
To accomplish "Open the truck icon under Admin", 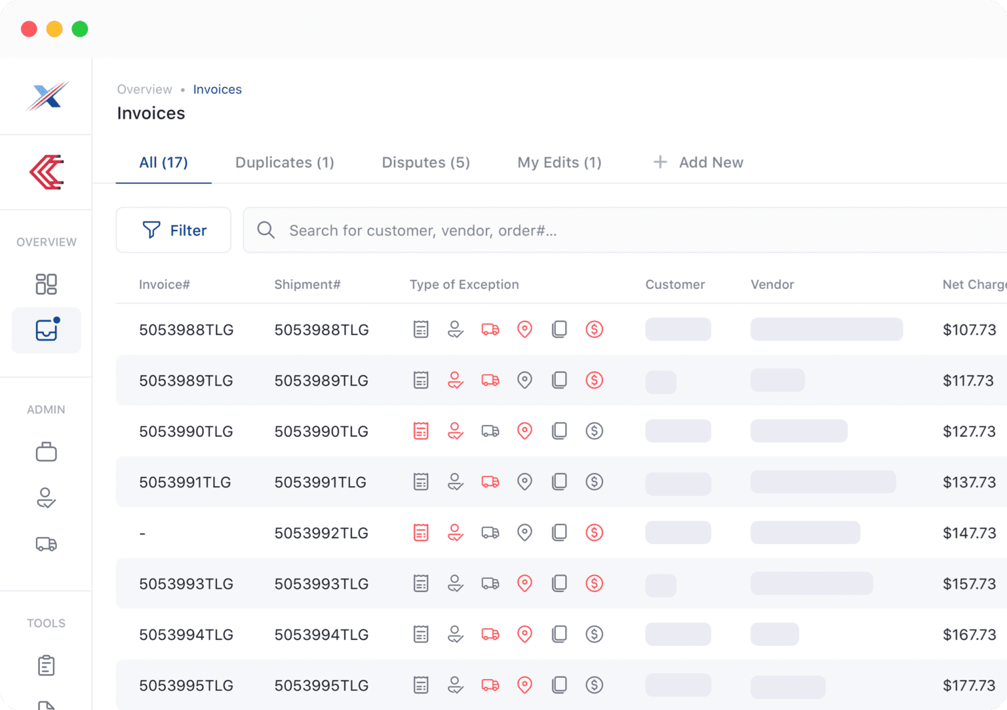I will pos(46,544).
